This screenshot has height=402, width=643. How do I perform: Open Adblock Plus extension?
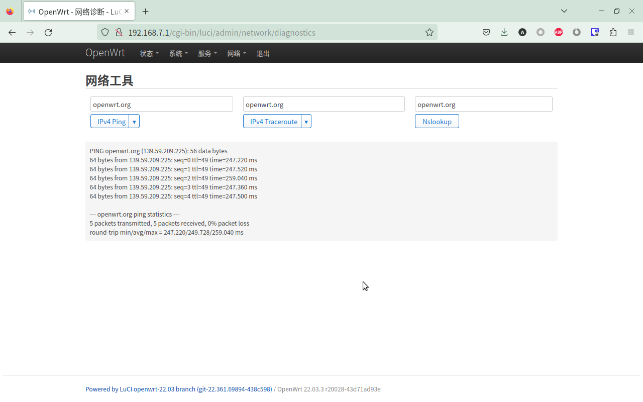pyautogui.click(x=559, y=32)
